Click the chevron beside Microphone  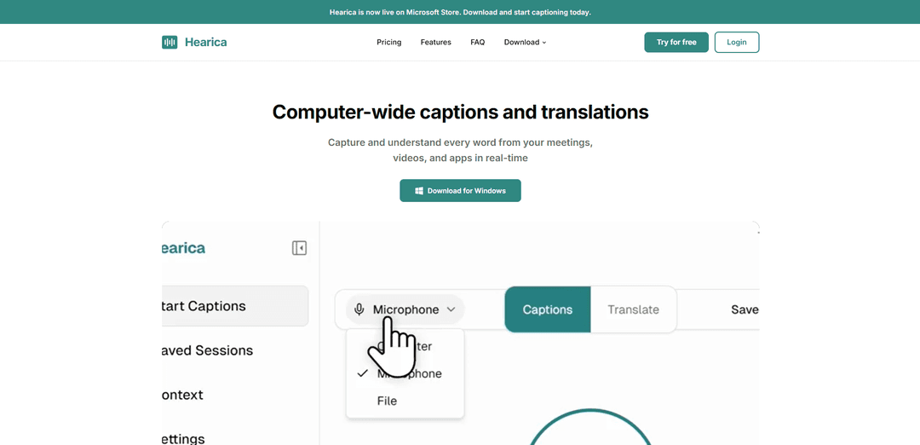[451, 309]
